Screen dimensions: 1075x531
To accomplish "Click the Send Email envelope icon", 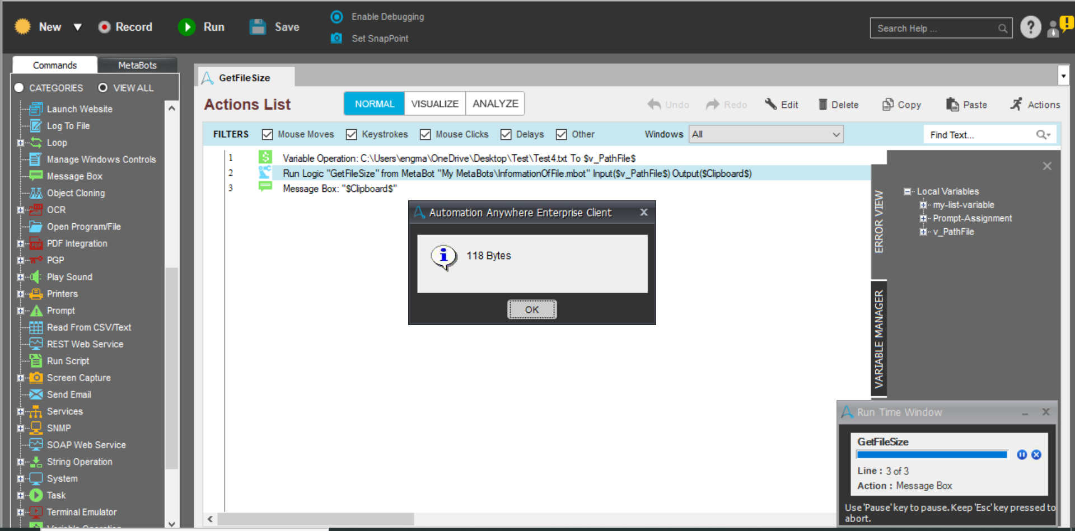I will point(36,394).
